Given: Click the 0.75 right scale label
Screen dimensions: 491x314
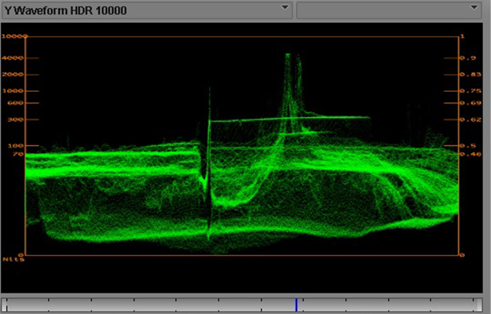Looking at the screenshot, I should tap(471, 91).
